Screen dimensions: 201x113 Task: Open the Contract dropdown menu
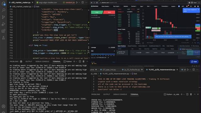click(134, 6)
